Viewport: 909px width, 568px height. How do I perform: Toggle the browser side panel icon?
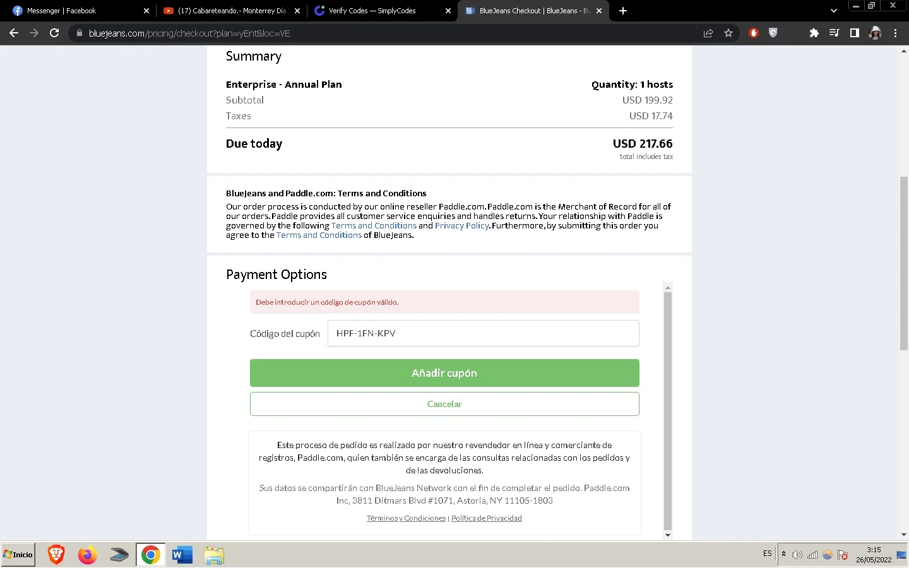854,33
